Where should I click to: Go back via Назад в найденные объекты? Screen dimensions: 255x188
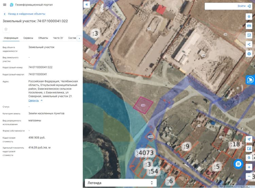coord(24,14)
